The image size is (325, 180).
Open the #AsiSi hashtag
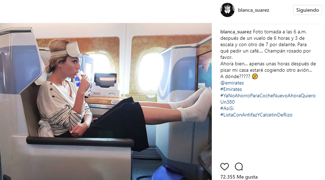(227, 108)
